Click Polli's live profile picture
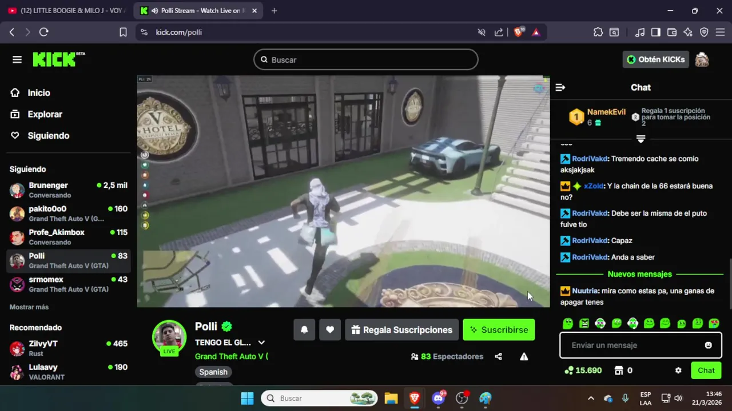732x411 pixels. coord(169,337)
